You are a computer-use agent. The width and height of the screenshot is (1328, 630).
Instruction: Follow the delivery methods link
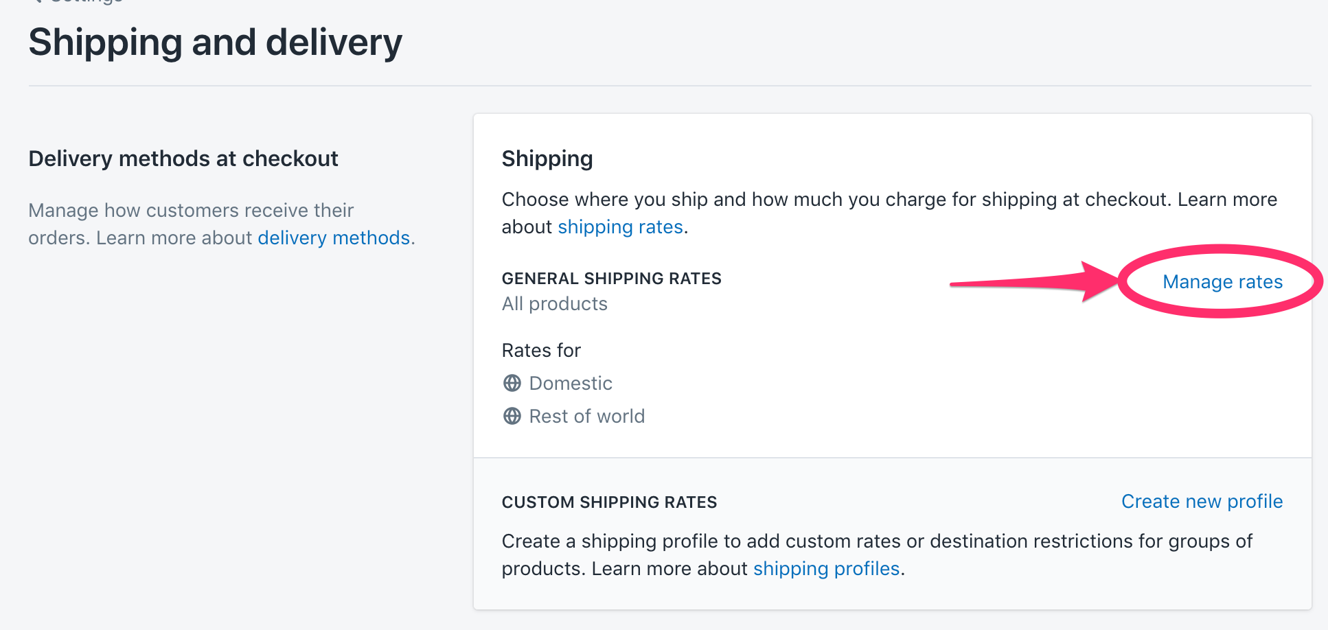point(334,238)
